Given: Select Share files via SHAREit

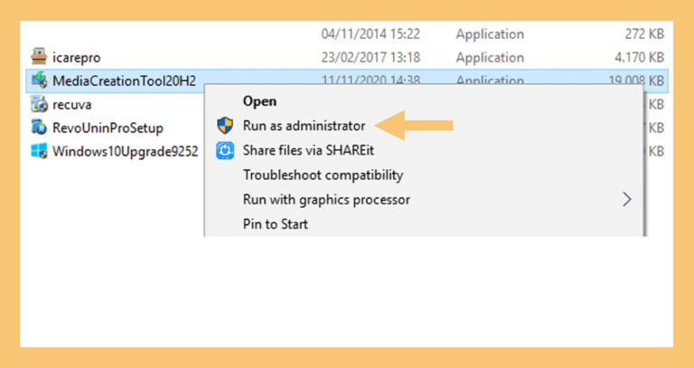Looking at the screenshot, I should click(308, 151).
